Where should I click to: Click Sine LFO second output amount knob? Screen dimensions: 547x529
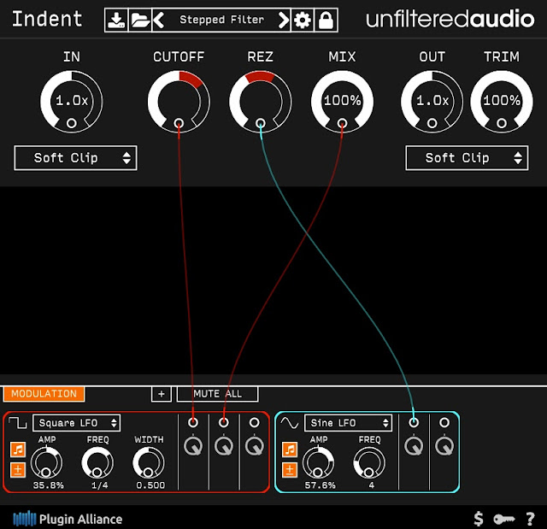[x=444, y=446]
